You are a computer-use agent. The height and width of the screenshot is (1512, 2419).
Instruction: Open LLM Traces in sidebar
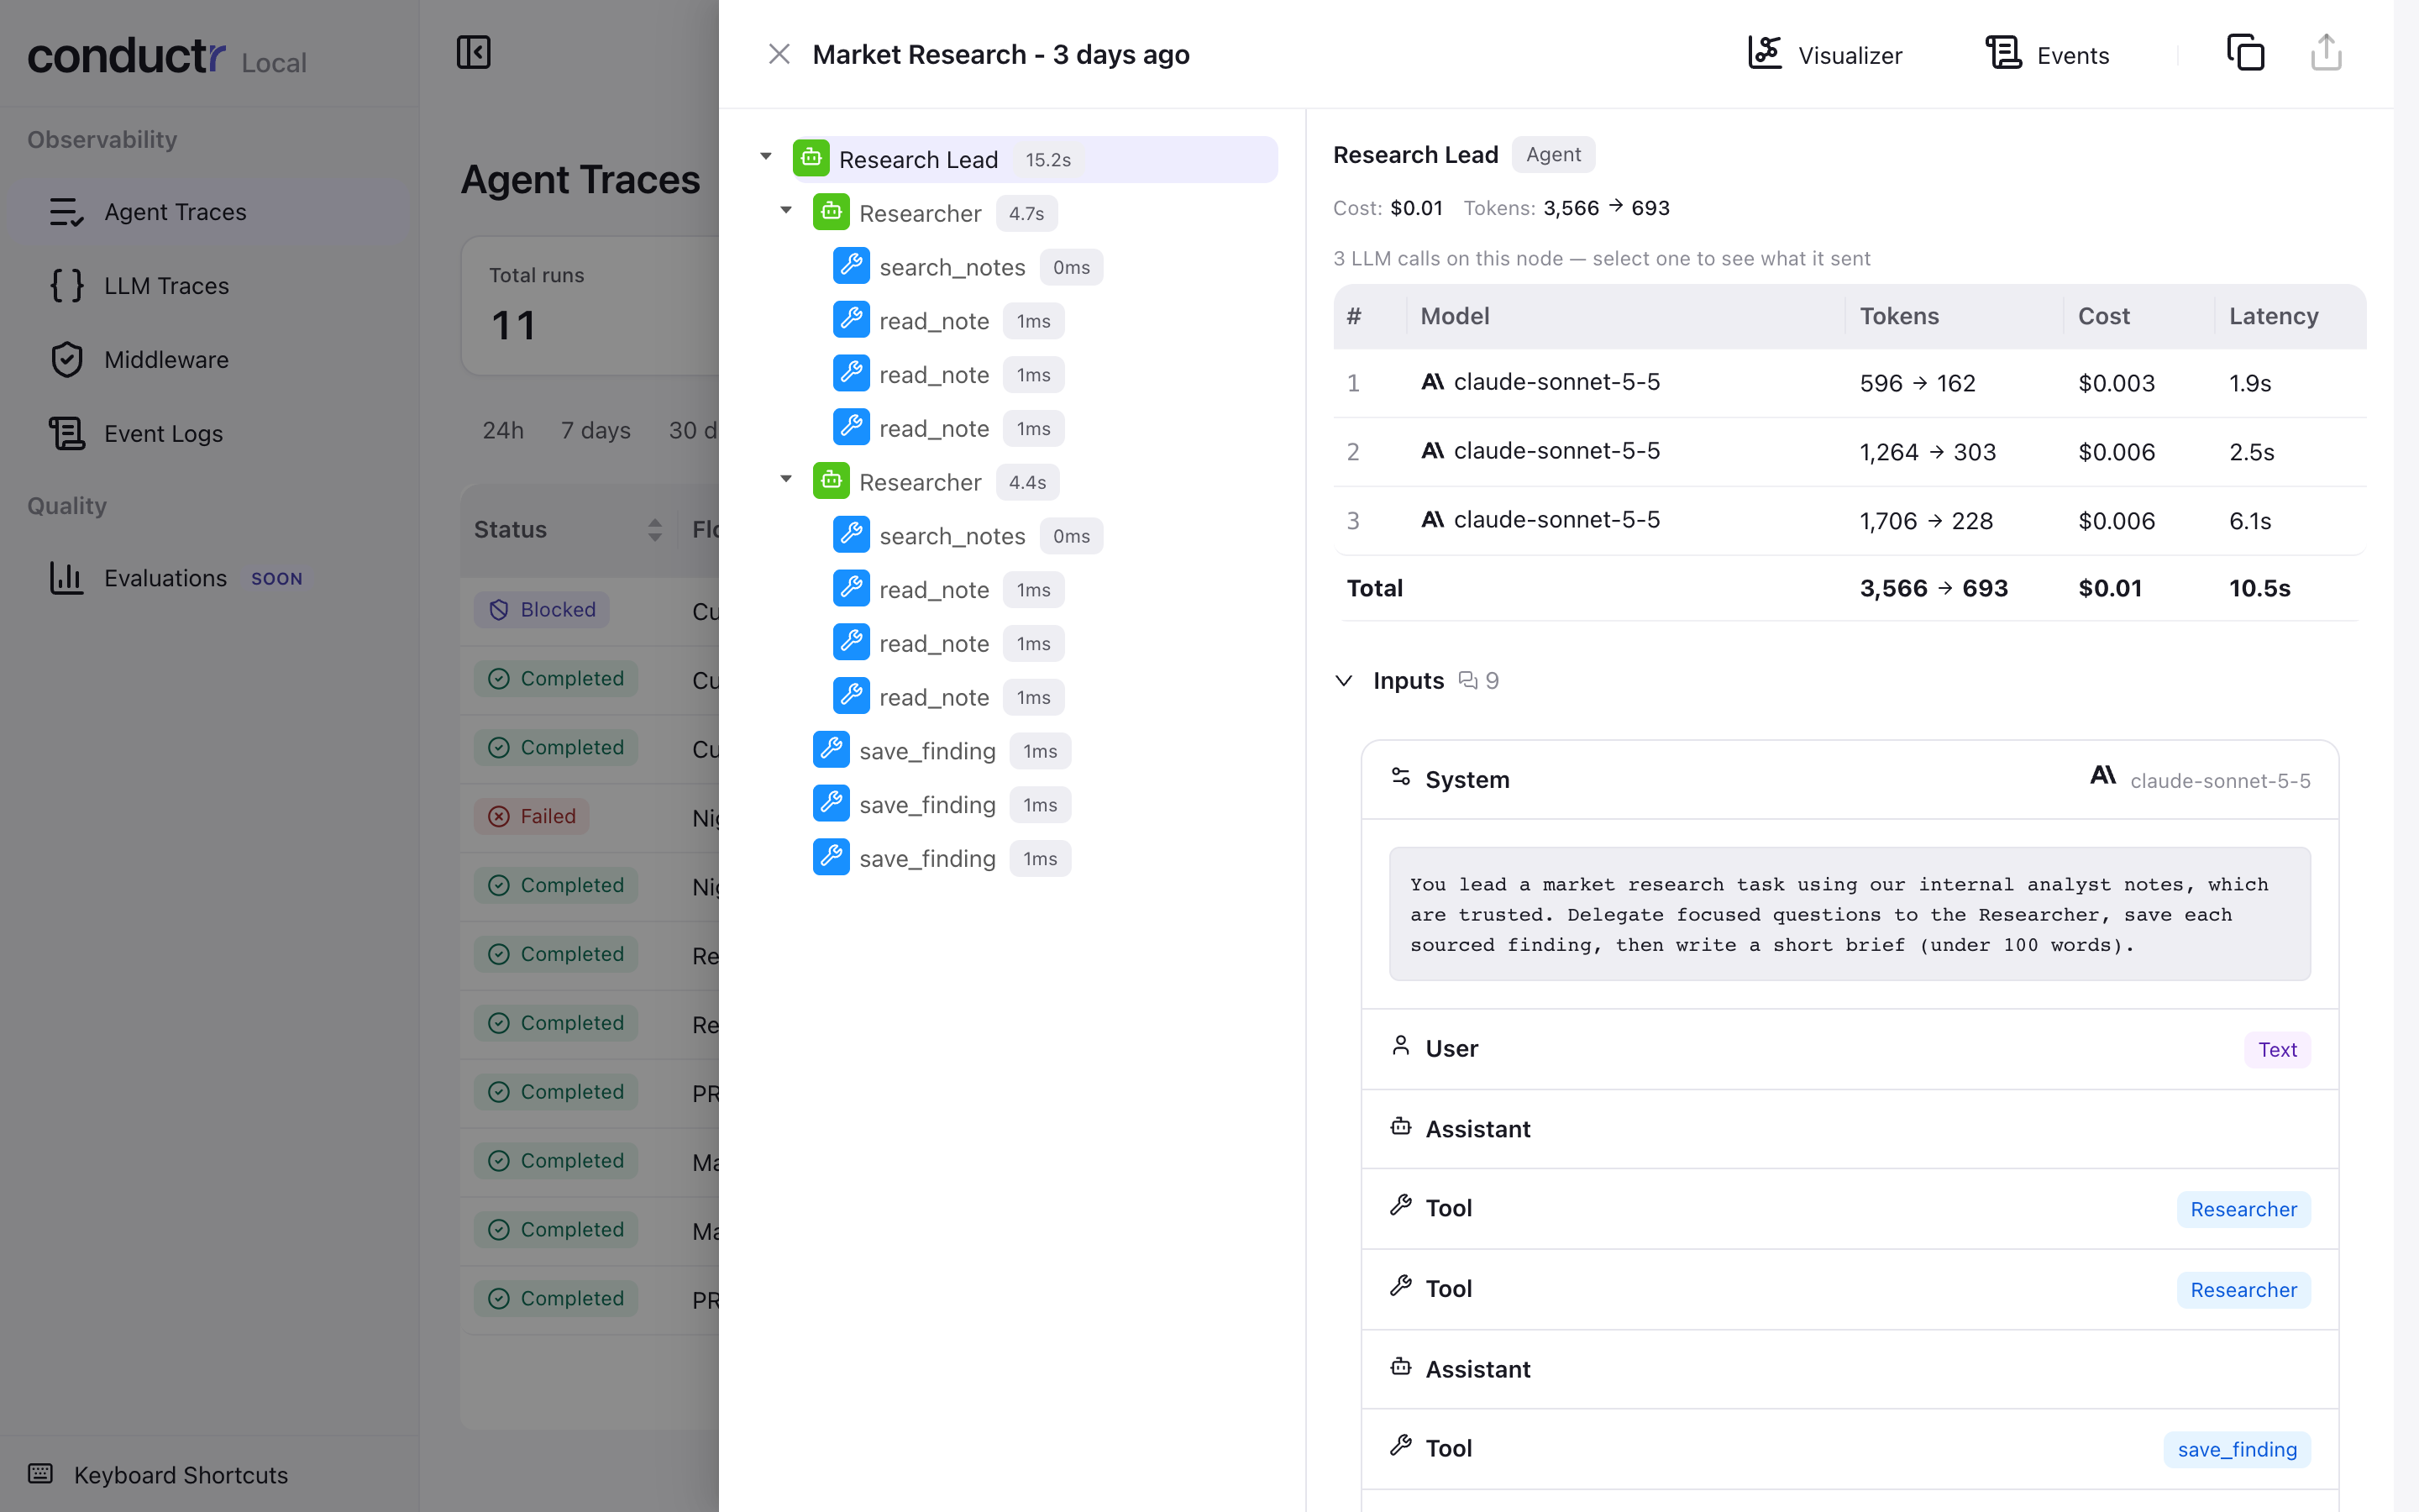(209, 286)
